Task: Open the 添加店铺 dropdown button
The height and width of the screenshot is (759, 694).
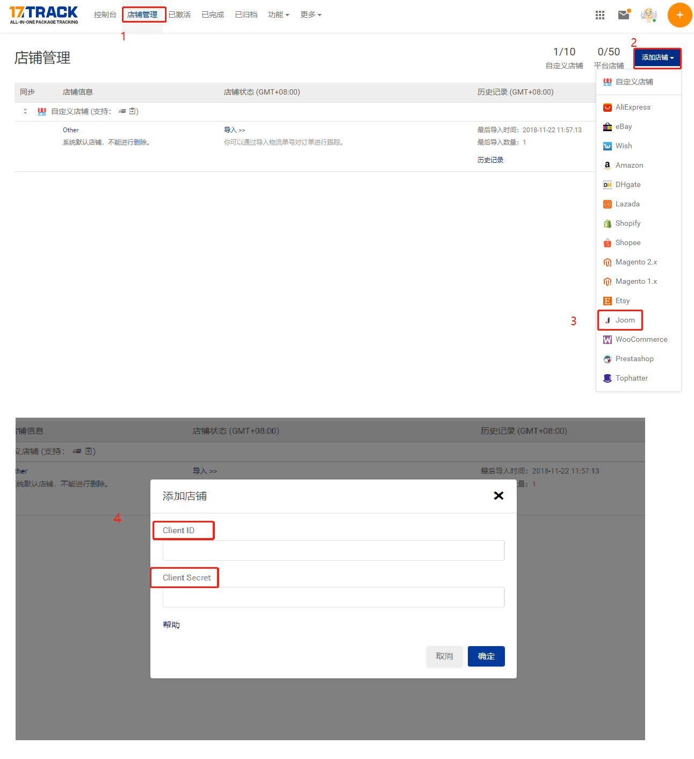Action: click(657, 58)
